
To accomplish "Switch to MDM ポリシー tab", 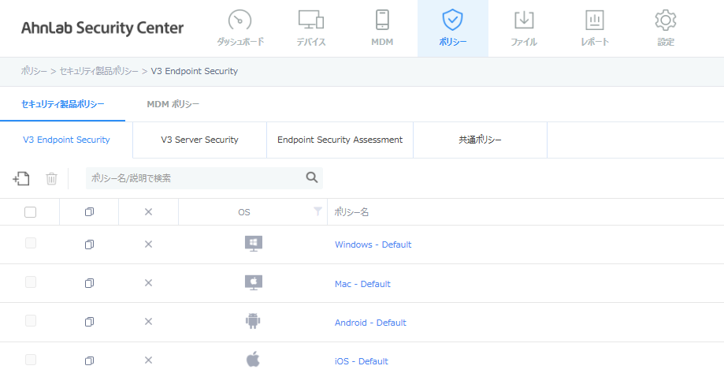I will pos(173,104).
